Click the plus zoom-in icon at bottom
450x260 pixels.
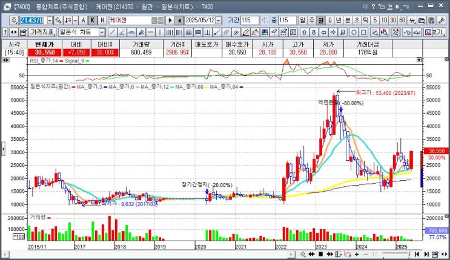(x=357, y=254)
